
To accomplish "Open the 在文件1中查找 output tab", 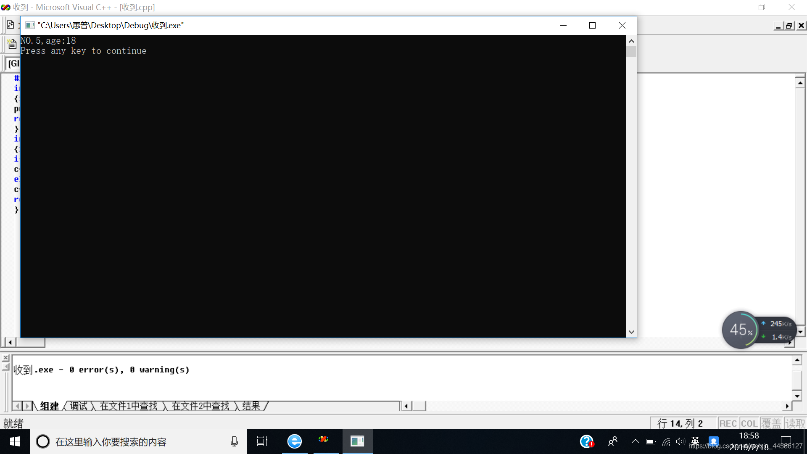I will pos(129,406).
